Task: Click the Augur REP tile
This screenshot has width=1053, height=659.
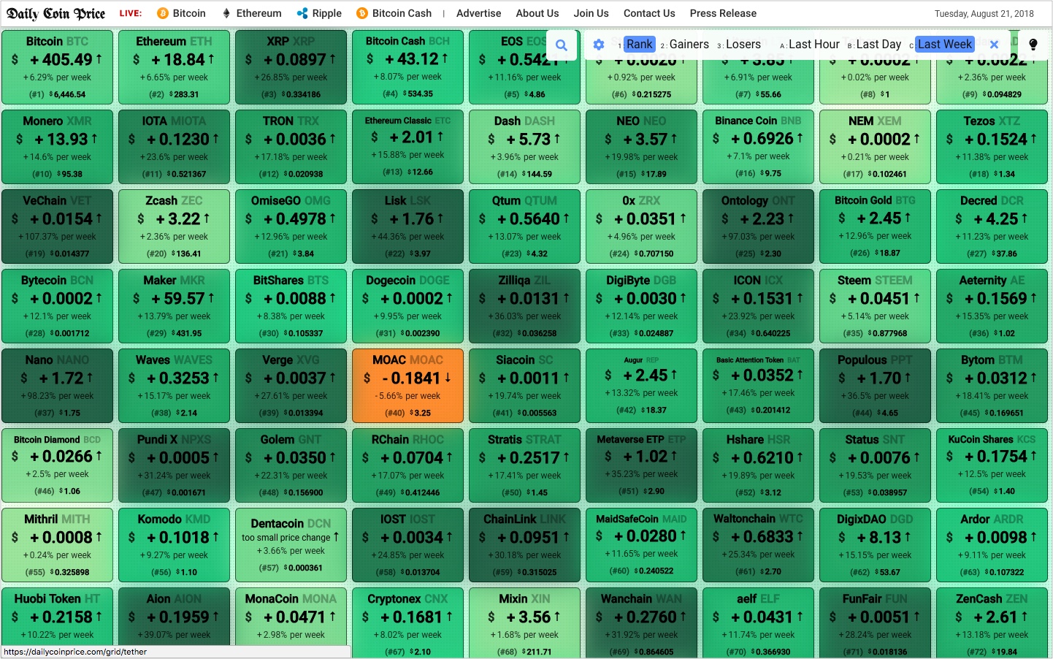Action: coord(642,386)
